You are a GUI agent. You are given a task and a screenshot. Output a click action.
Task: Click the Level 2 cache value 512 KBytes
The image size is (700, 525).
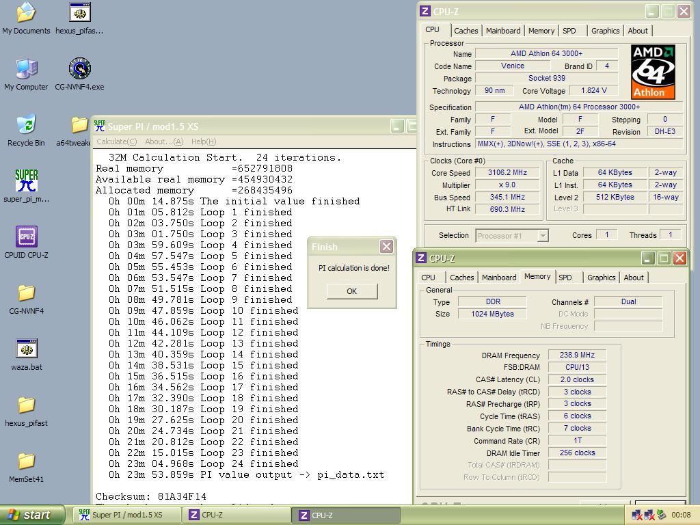click(x=615, y=197)
